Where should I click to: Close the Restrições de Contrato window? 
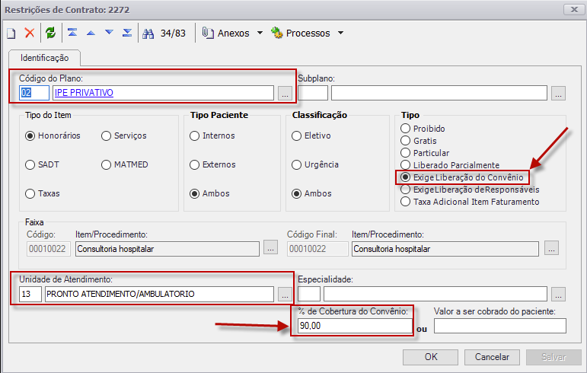(574, 10)
